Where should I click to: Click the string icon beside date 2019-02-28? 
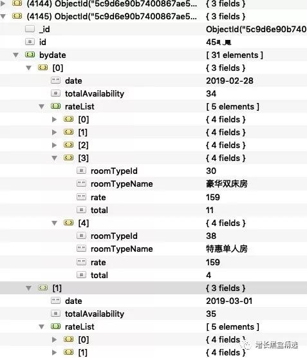56,80
